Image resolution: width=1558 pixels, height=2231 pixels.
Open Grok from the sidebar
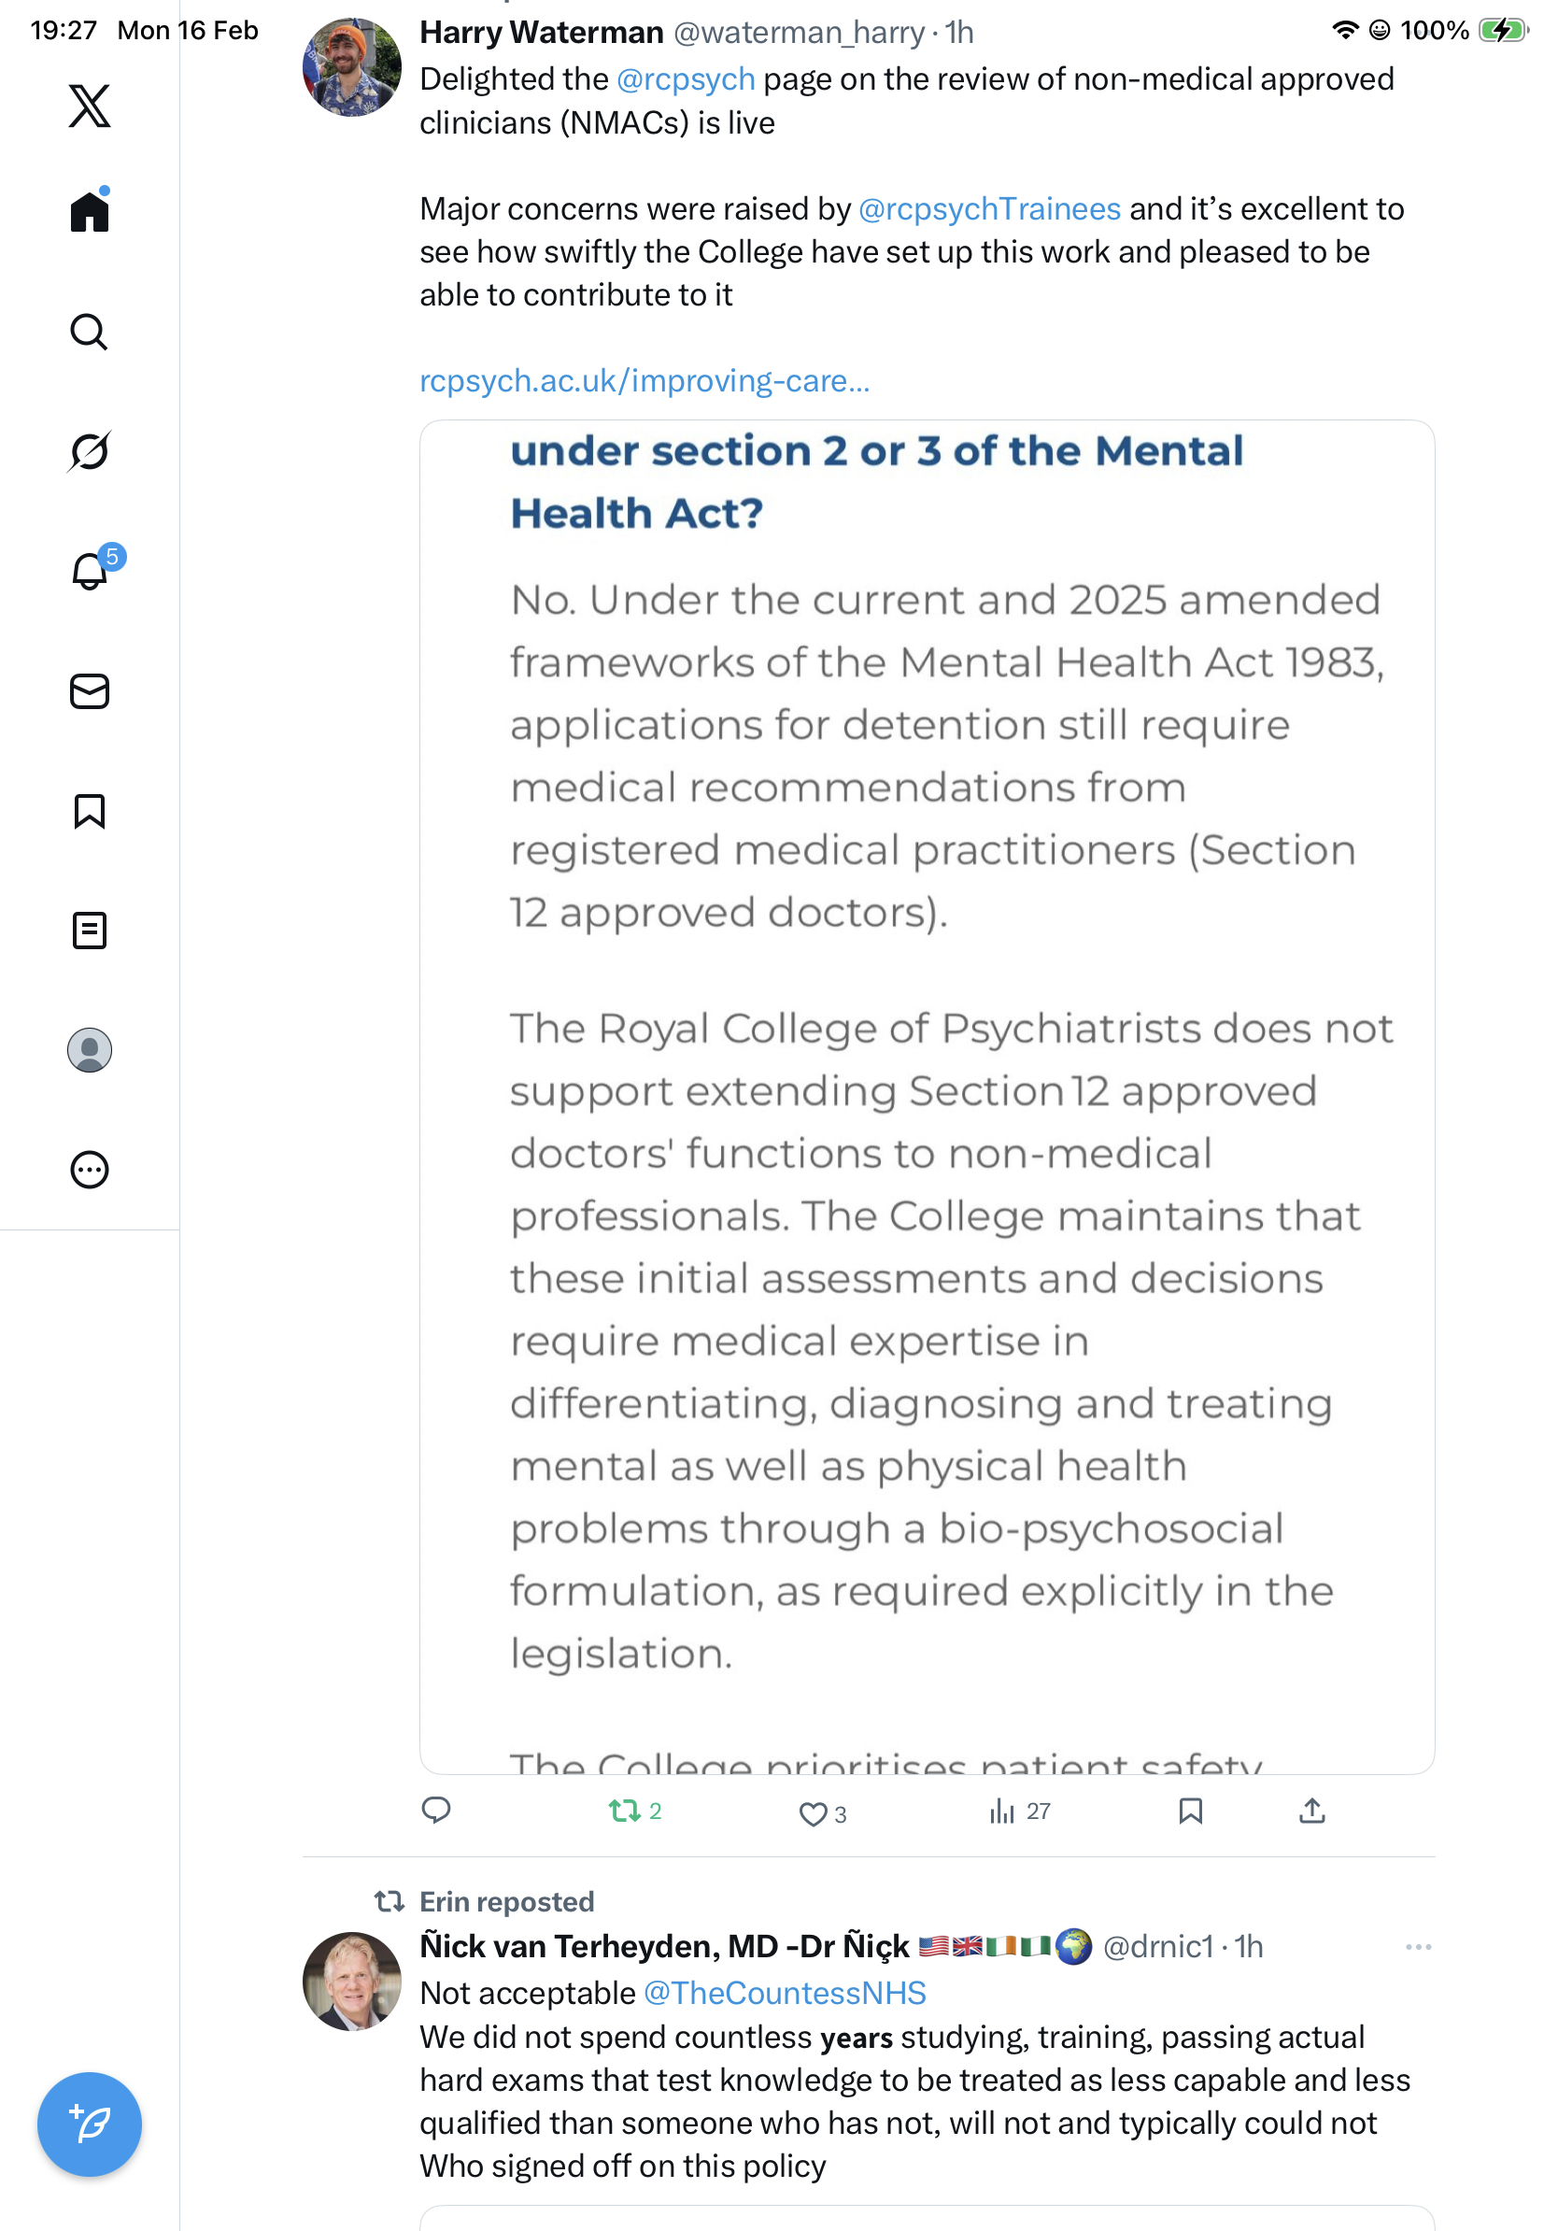(90, 451)
